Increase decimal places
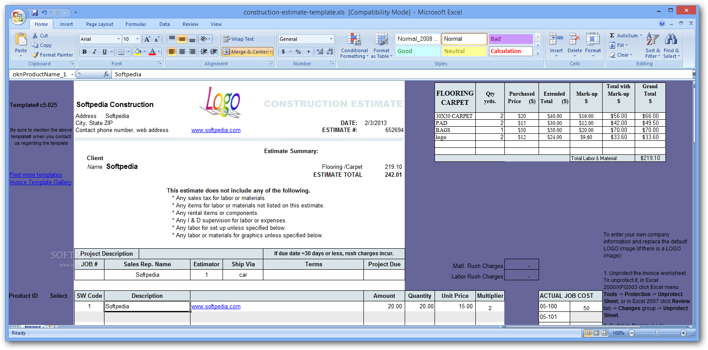 coord(320,52)
